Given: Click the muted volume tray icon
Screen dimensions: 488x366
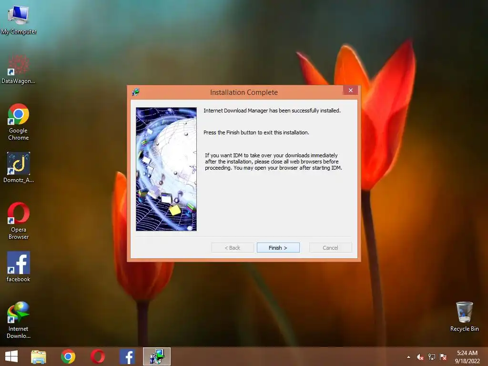Looking at the screenshot, I should pyautogui.click(x=420, y=357).
